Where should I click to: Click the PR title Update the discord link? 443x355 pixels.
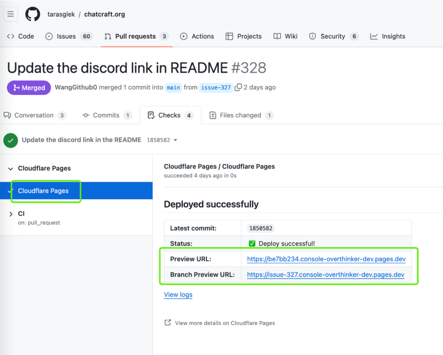coord(117,68)
